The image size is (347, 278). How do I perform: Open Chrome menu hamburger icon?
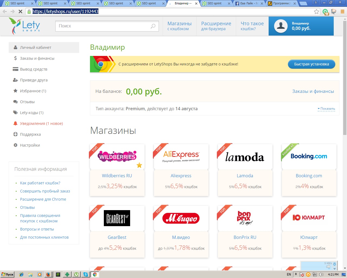[x=342, y=11]
